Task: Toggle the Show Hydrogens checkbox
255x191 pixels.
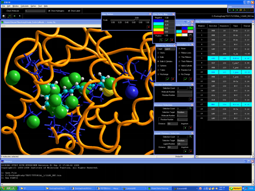Action: [49, 11]
